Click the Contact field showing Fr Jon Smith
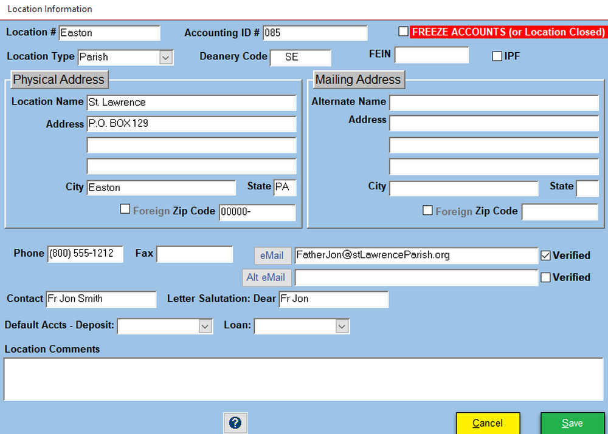This screenshot has height=434, width=608. tap(101, 299)
